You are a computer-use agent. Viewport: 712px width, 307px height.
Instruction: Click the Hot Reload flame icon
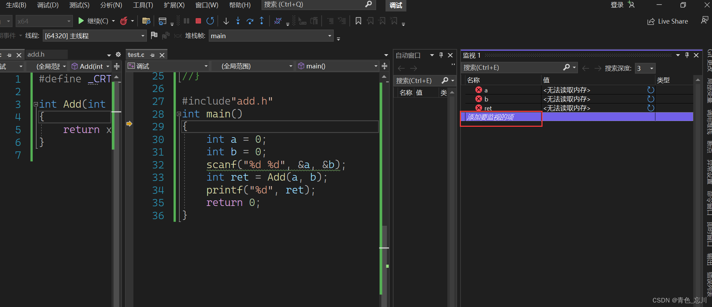click(124, 21)
